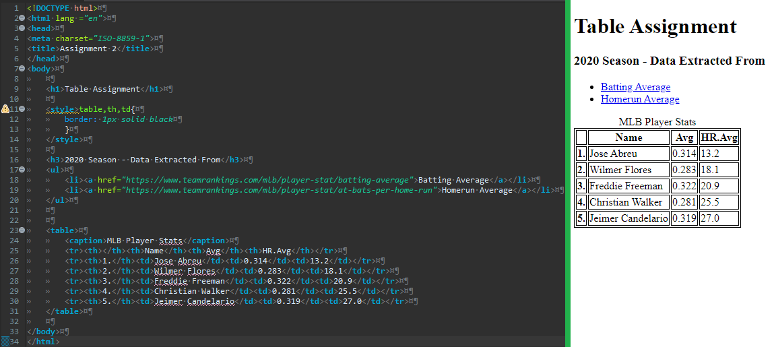The width and height of the screenshot is (774, 347).
Task: Open the Batting Average link in preview
Action: (635, 87)
